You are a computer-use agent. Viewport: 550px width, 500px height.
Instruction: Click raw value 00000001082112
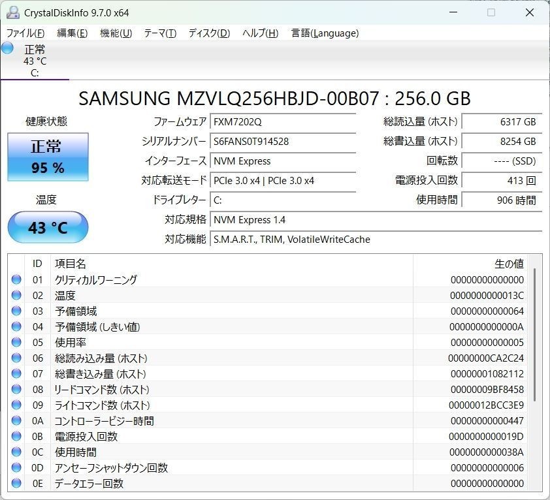(487, 374)
